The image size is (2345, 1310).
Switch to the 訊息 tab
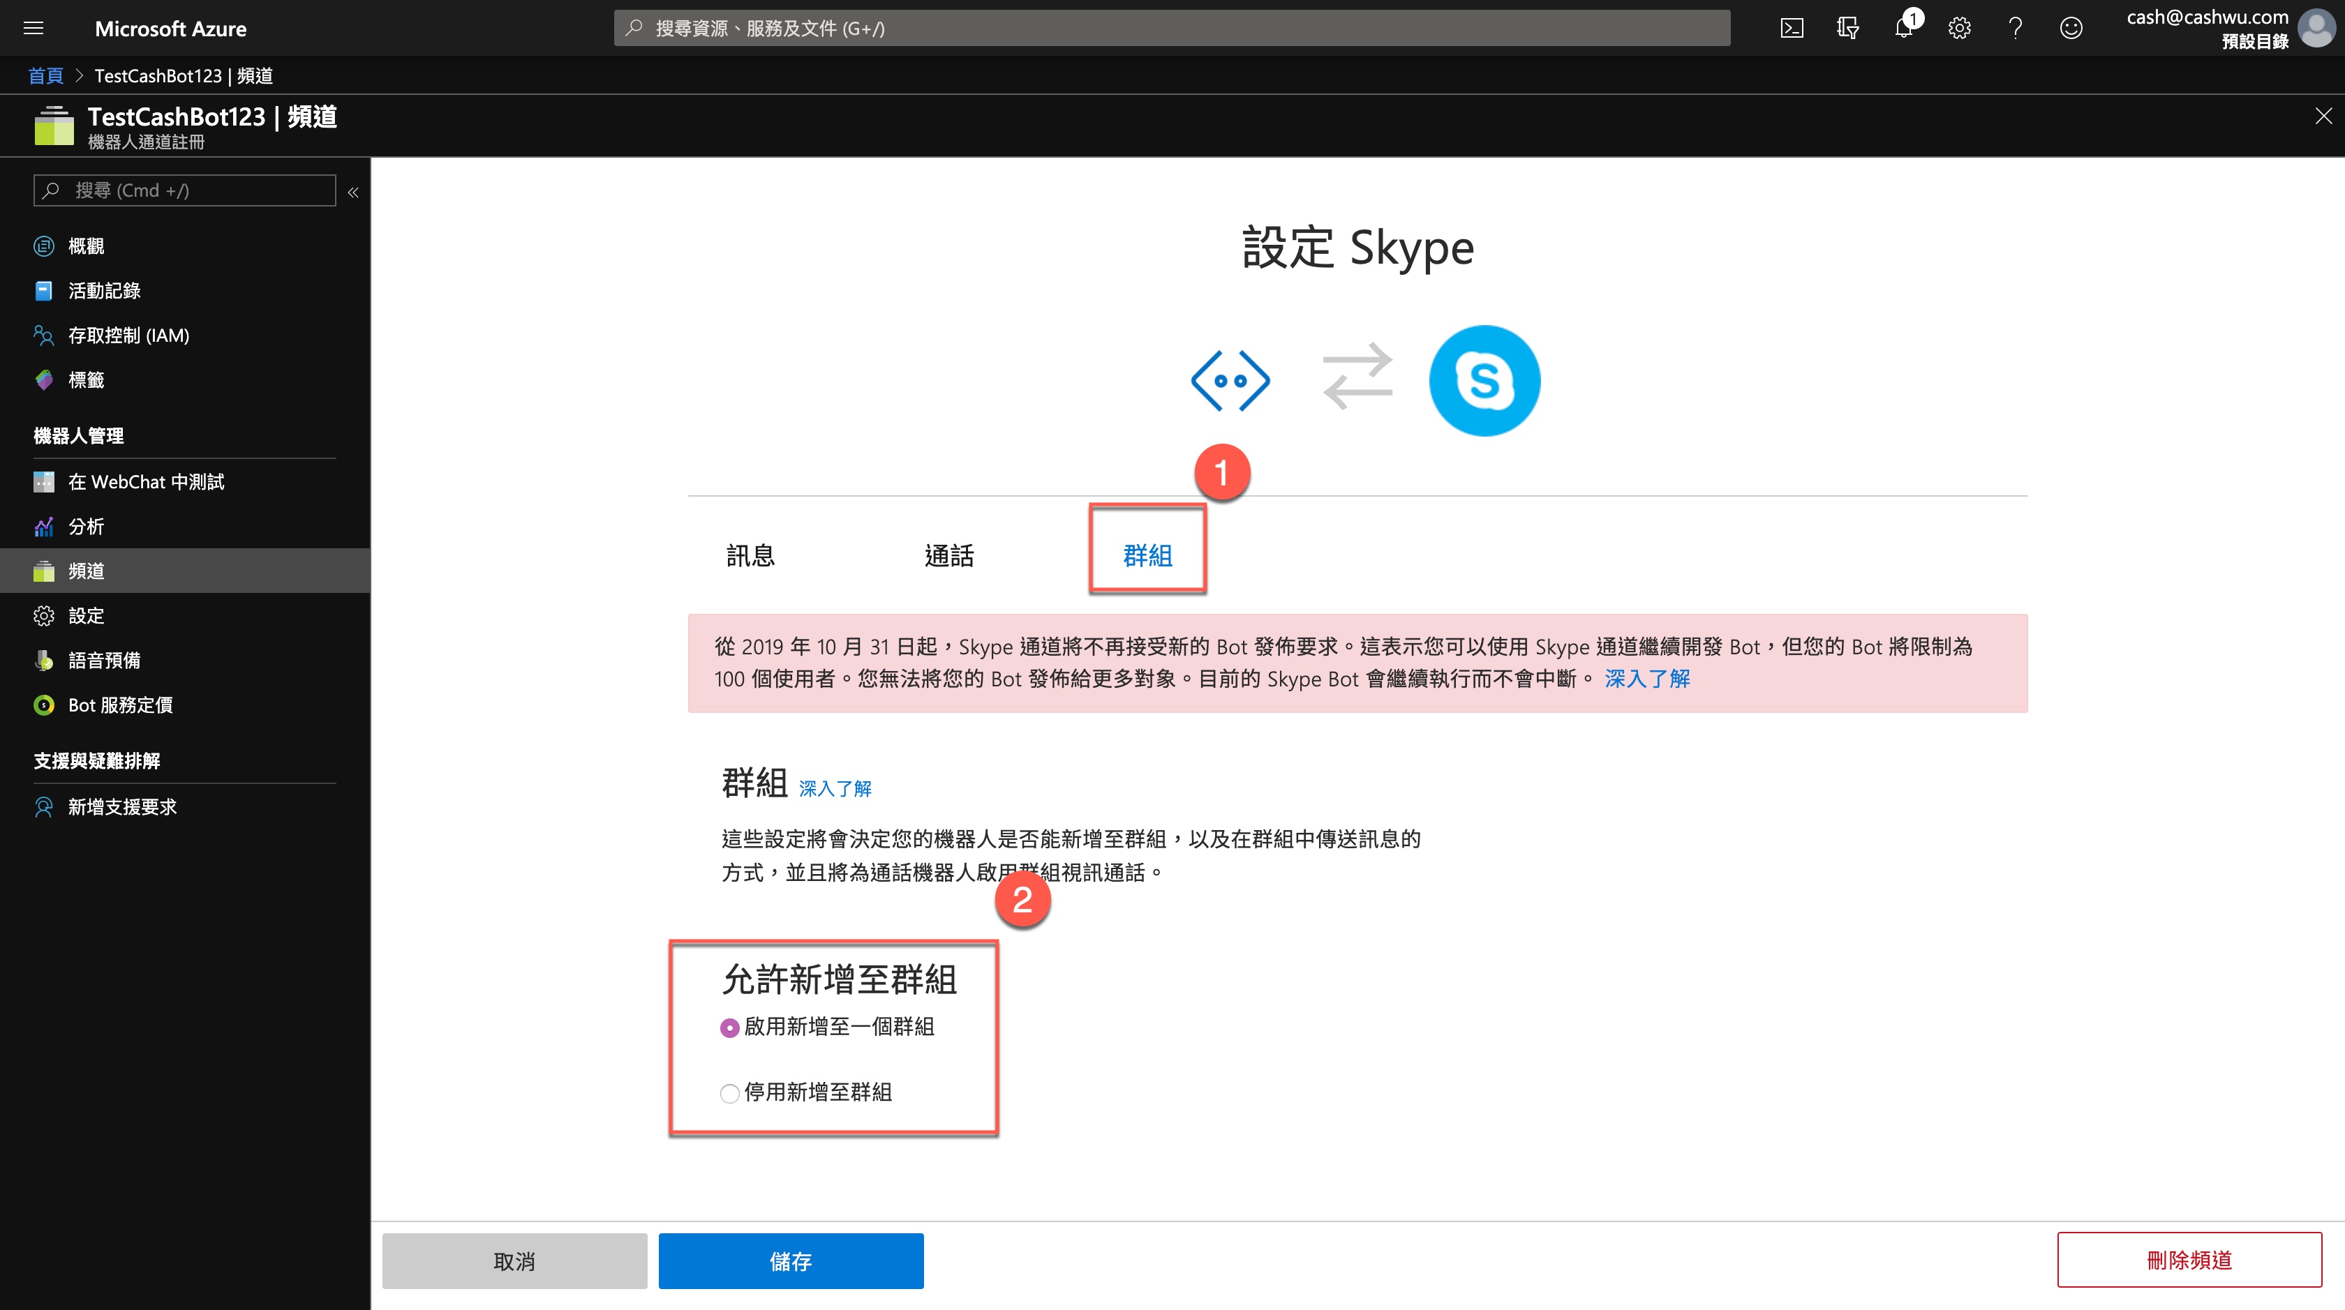750,555
